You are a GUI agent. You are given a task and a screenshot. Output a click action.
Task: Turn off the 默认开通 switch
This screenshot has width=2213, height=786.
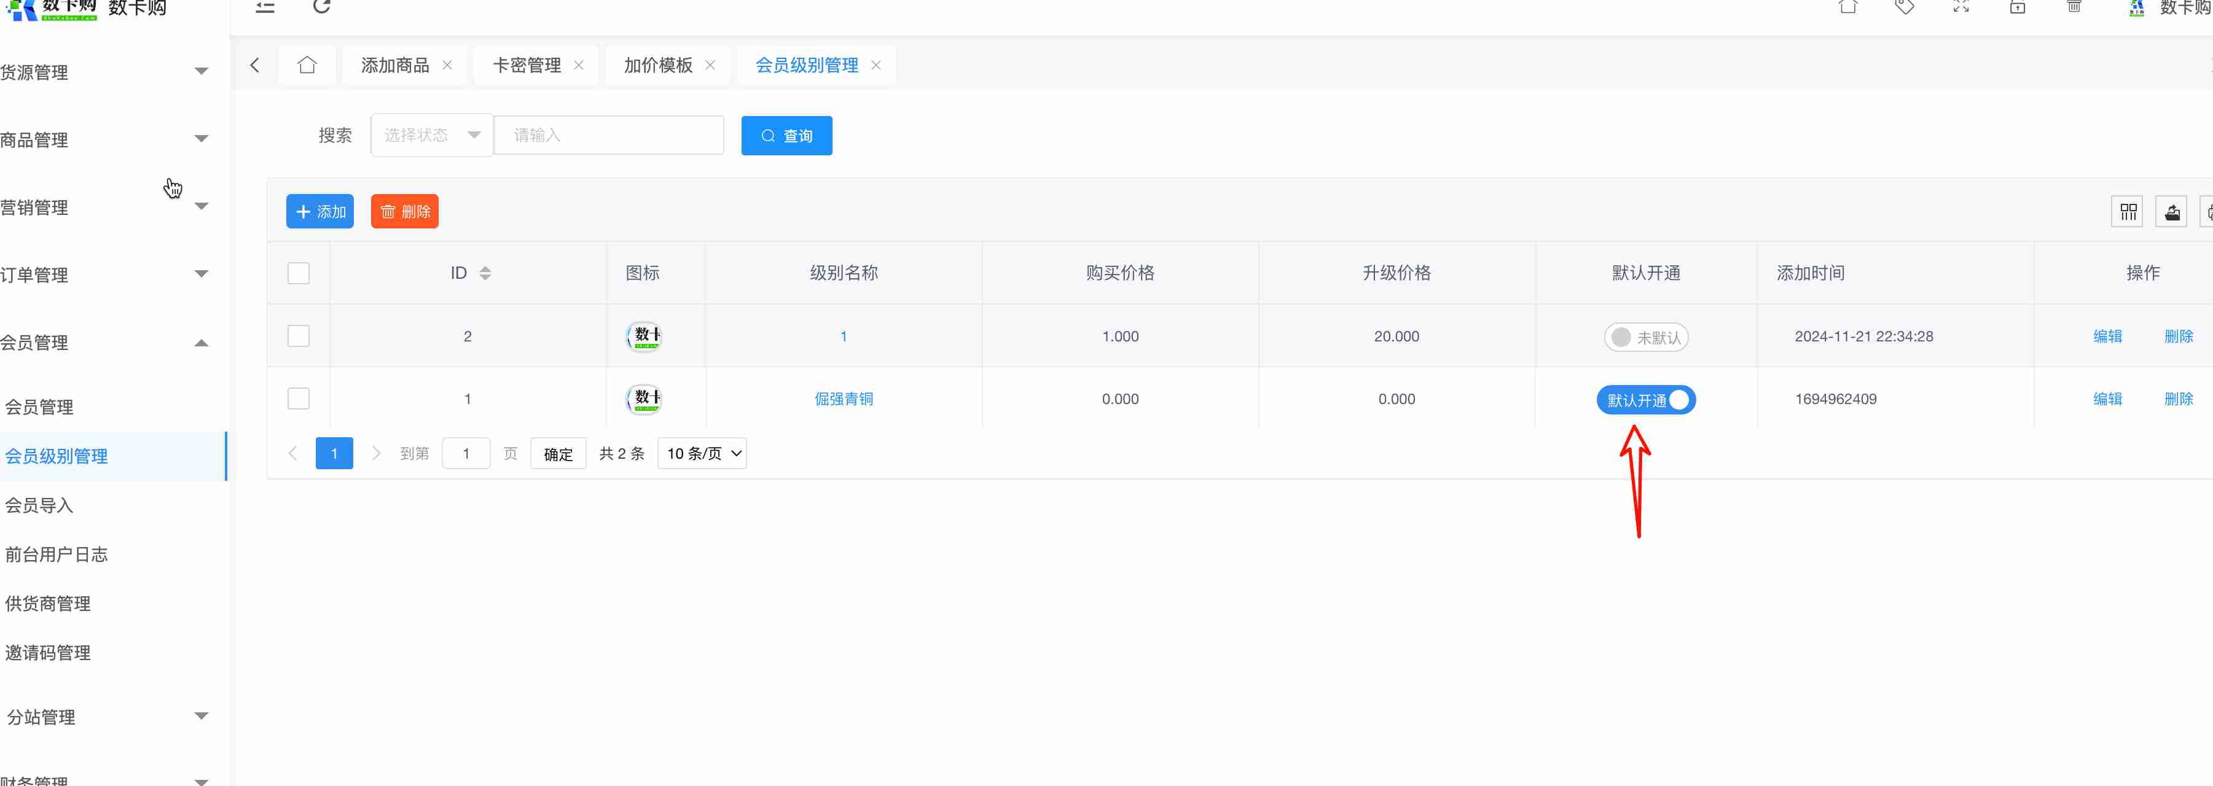pyautogui.click(x=1645, y=400)
